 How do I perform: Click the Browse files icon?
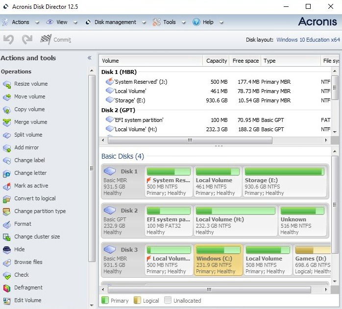pos(7,262)
